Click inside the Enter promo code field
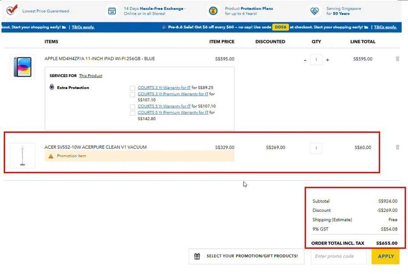 tap(339, 256)
